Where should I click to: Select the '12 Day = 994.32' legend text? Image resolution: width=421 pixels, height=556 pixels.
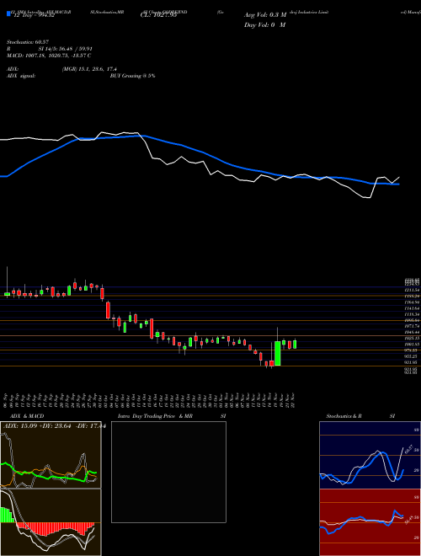(34, 15)
